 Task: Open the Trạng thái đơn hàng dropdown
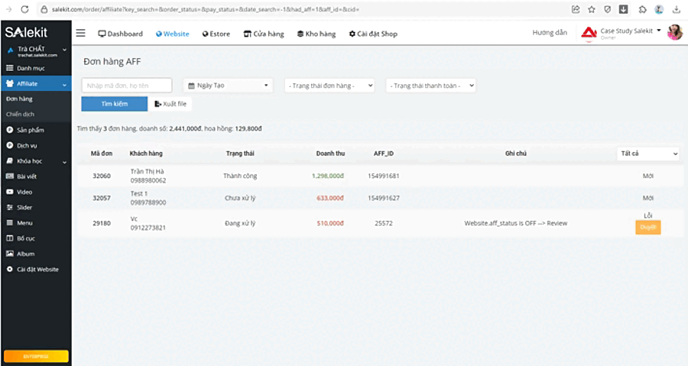pos(330,86)
